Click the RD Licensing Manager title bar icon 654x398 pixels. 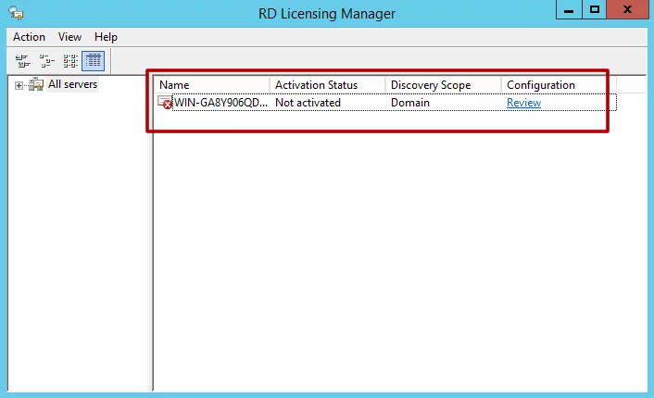point(17,13)
